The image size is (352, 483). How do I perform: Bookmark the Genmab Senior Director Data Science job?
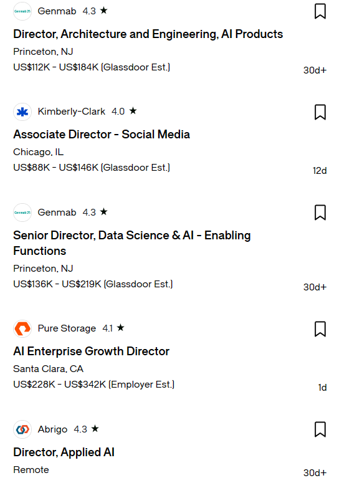[320, 213]
